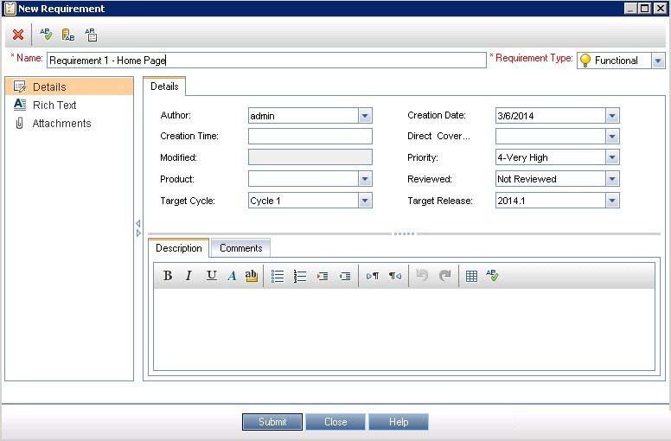This screenshot has height=441, width=671.
Task: Collapse sidebar with the left arrow handle
Action: (138, 223)
